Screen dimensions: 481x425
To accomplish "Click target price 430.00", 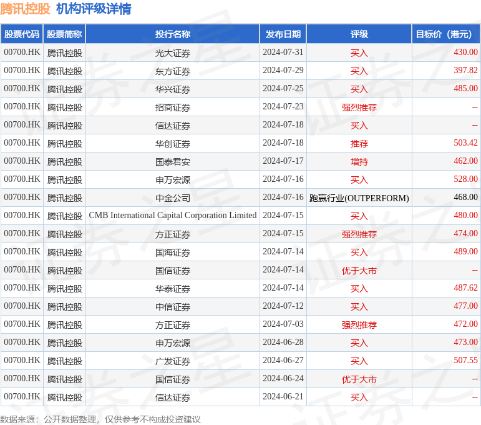I will (465, 52).
